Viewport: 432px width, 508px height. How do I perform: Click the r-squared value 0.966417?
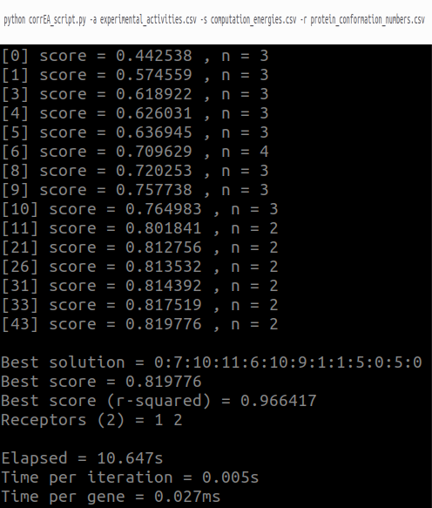point(278,401)
